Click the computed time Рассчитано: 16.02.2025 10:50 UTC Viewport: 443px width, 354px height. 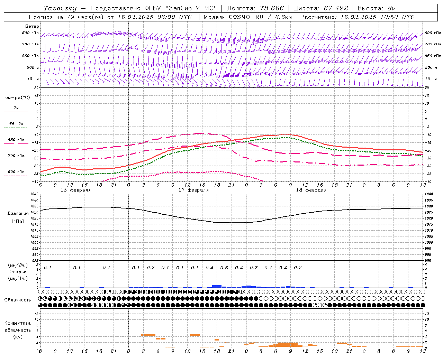[x=357, y=17]
